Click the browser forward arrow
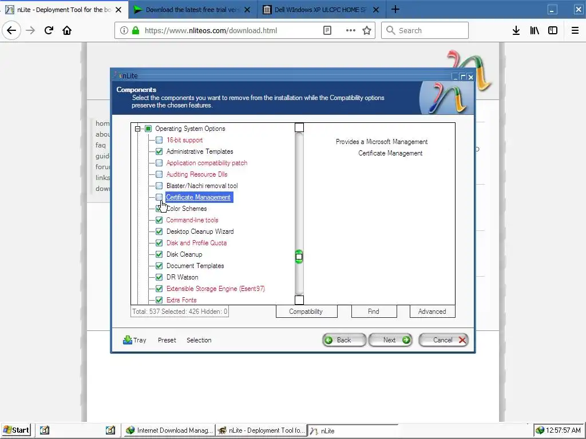 tap(30, 31)
